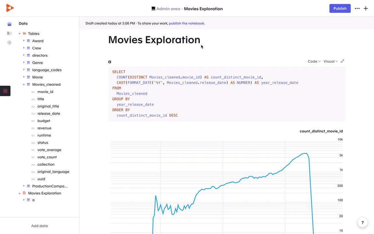Image resolution: width=374 pixels, height=234 pixels.
Task: Open the notebook book sidebar icon
Action: point(9,33)
